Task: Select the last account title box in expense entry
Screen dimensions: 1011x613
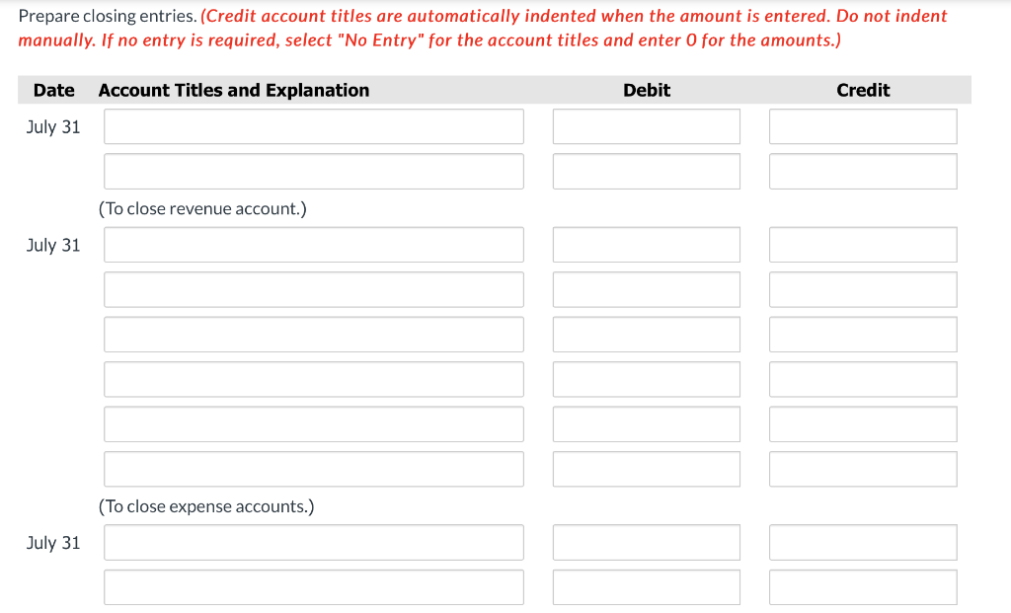Action: tap(313, 468)
